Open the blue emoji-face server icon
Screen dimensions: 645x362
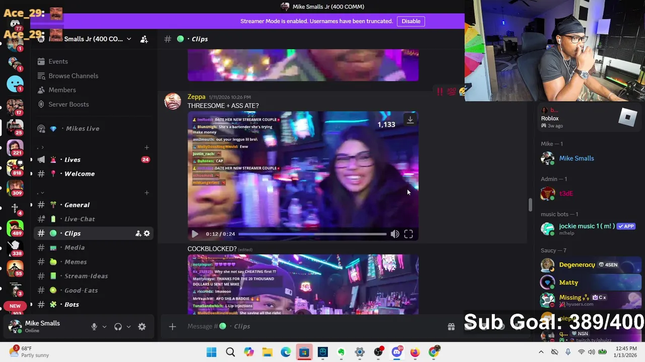[x=15, y=83]
